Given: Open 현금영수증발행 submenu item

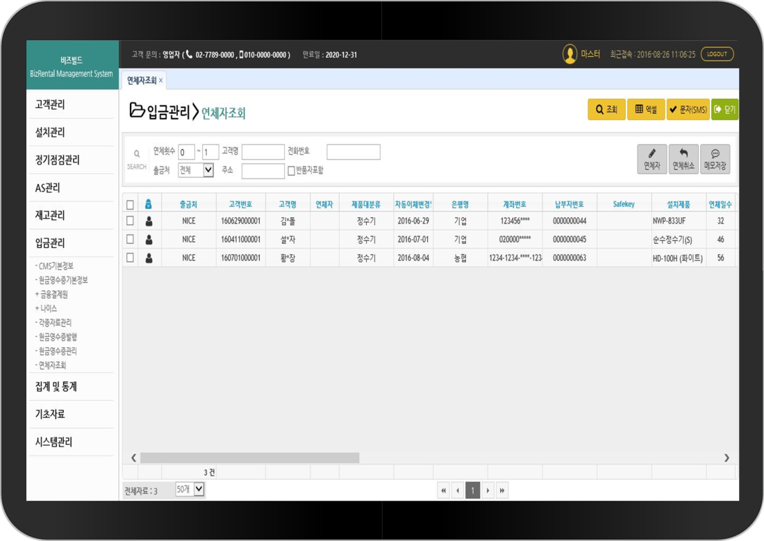Looking at the screenshot, I should coord(56,337).
